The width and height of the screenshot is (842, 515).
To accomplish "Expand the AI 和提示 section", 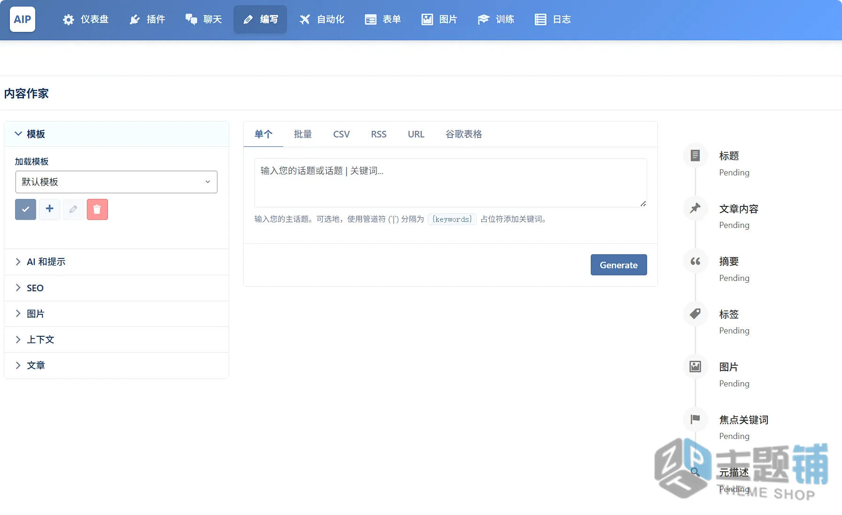I will (x=116, y=262).
